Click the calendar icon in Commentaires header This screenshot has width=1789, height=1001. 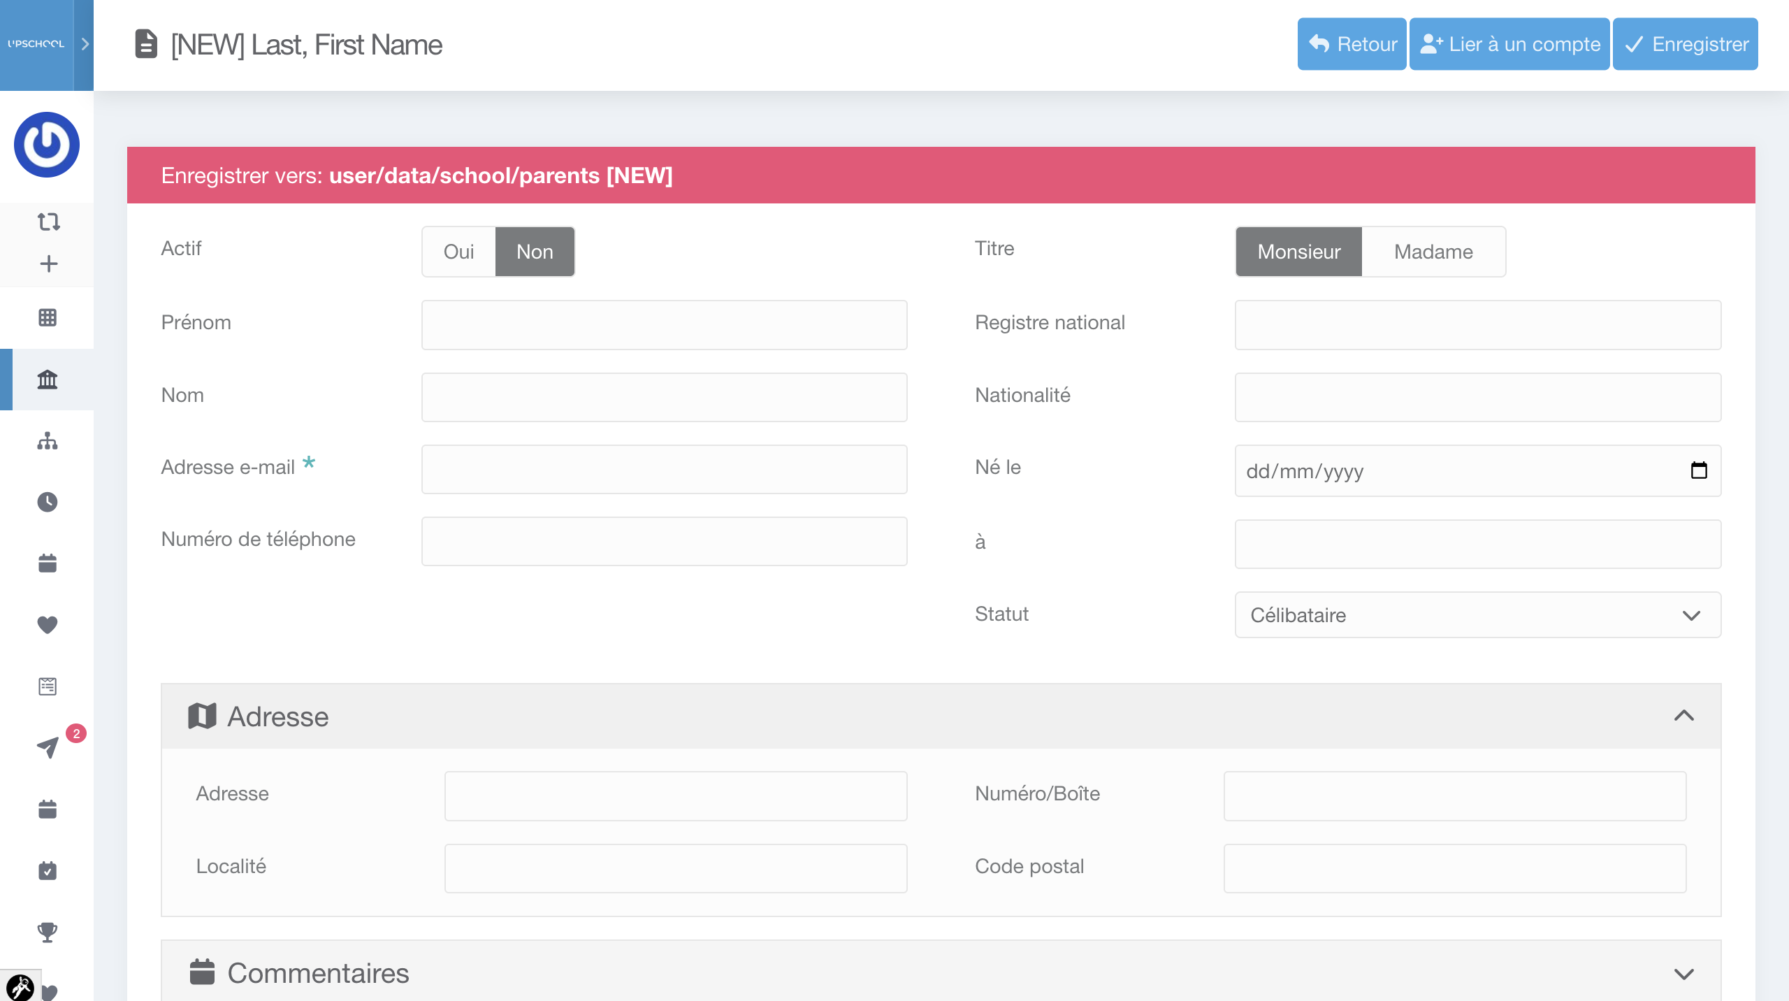202,972
